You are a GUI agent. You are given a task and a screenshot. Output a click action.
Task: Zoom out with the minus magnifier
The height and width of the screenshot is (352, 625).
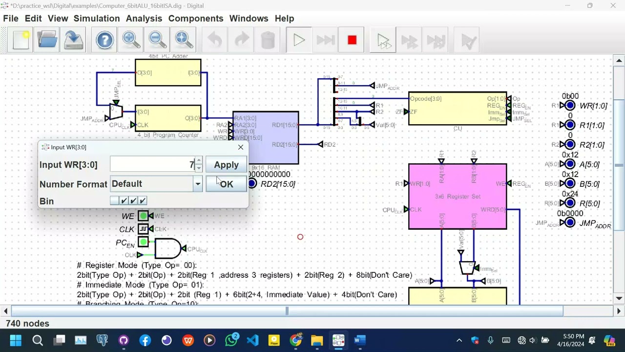157,40
